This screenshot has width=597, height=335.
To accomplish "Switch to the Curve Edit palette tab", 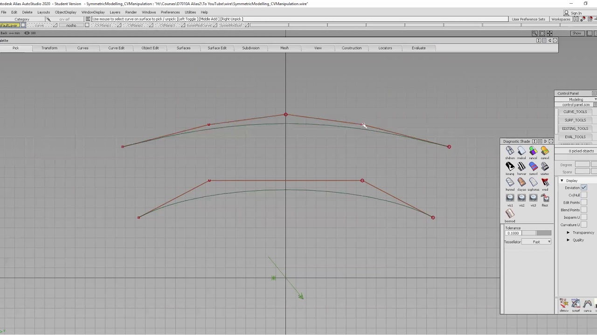I will (116, 48).
